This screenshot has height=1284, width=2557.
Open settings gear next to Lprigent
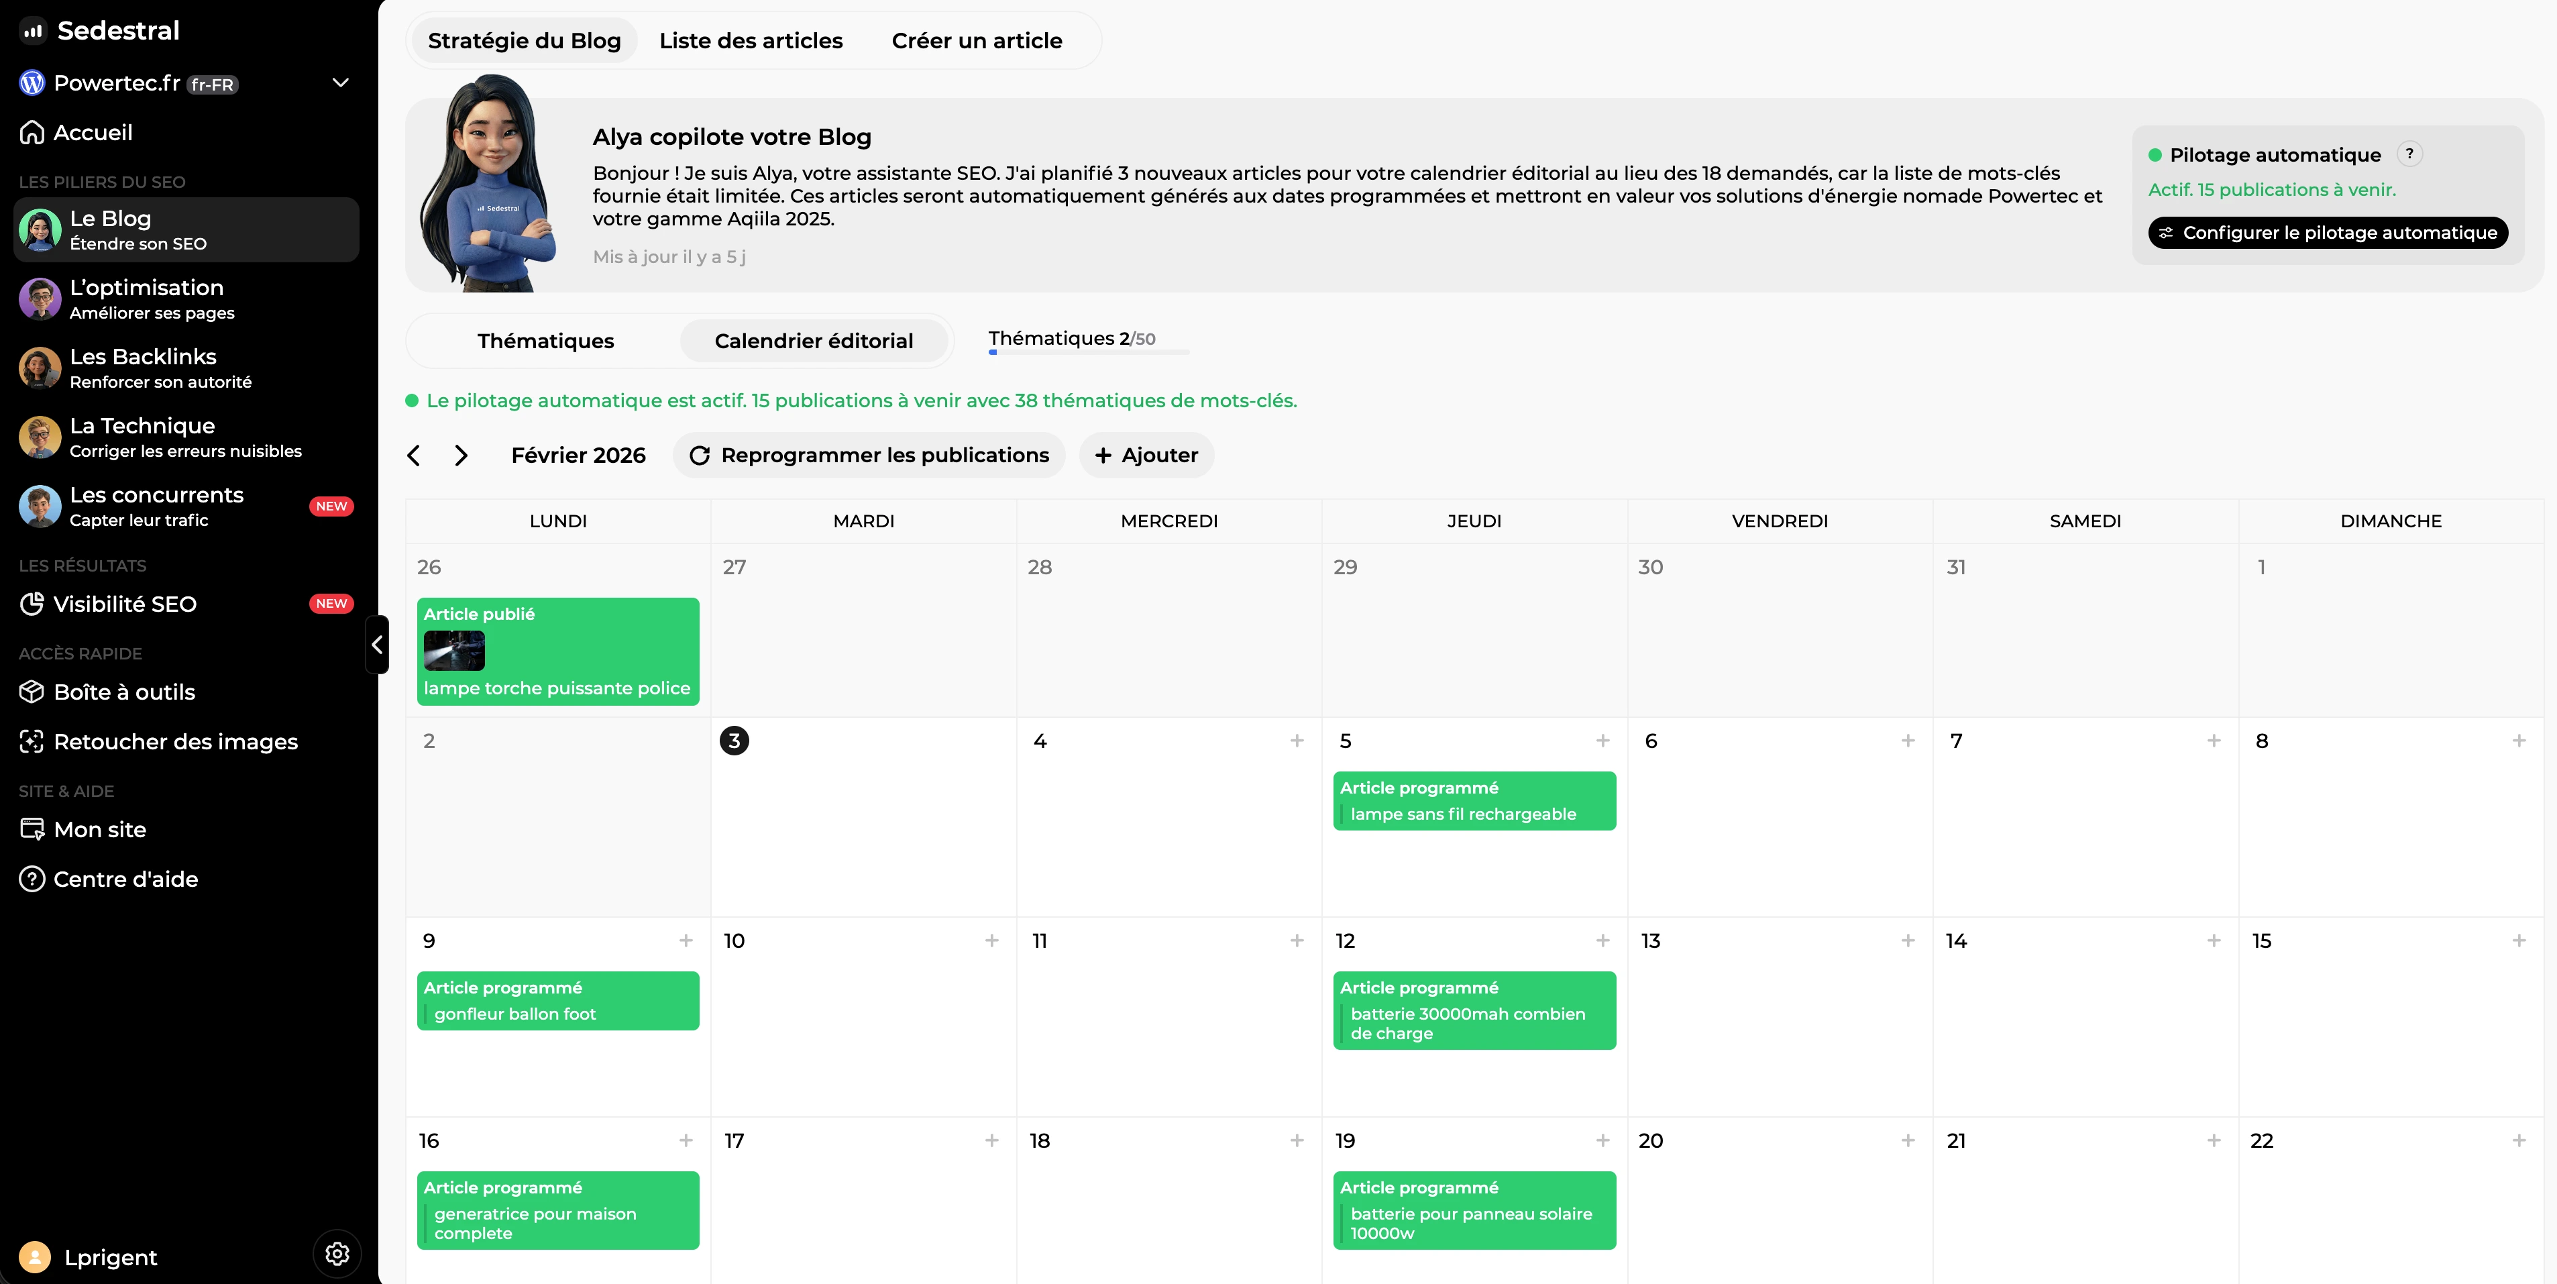click(x=337, y=1253)
